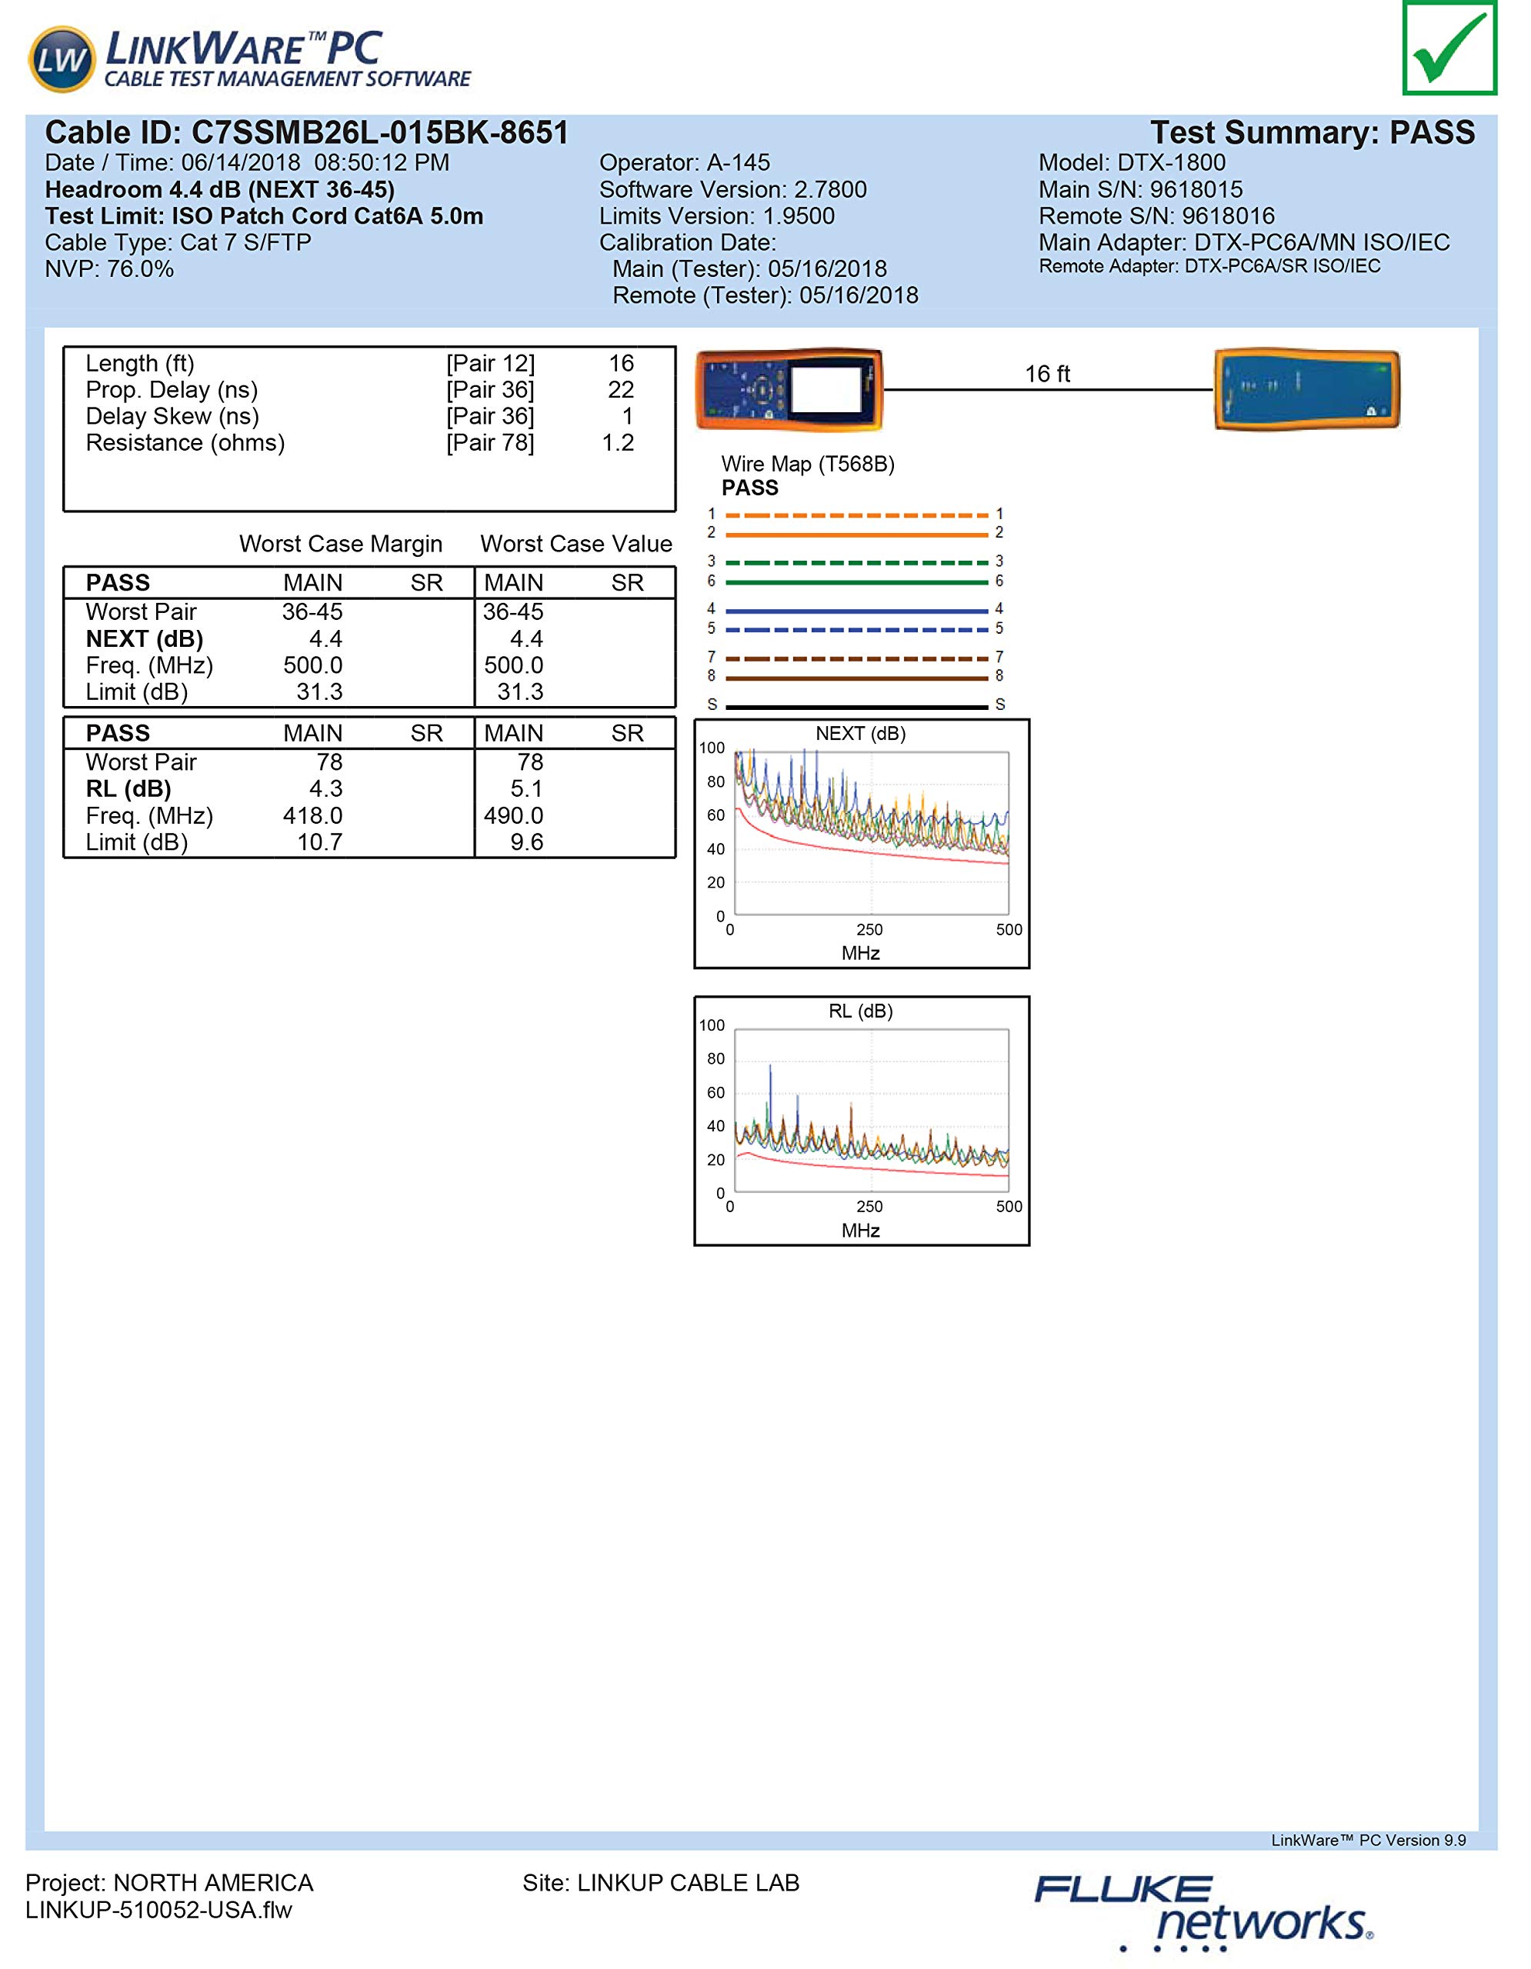1531x1969 pixels.
Task: Click the Test Summary: PASS text
Action: 1312,133
